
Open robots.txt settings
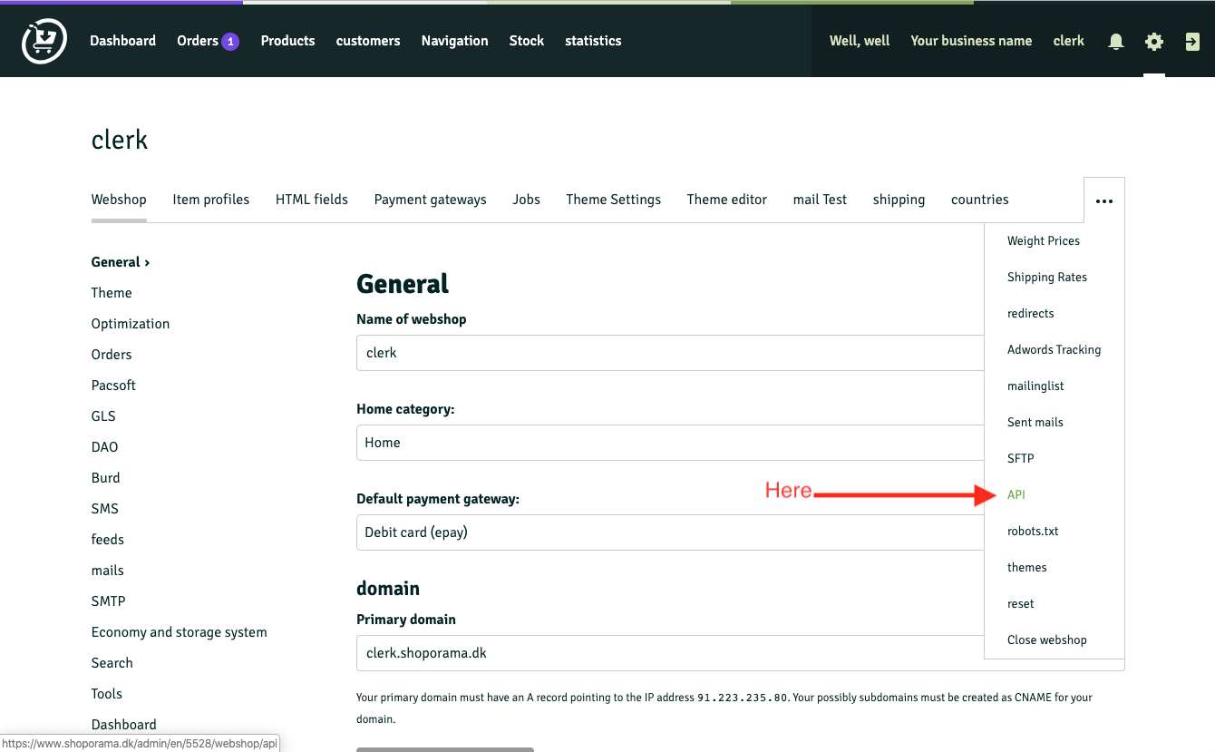[x=1033, y=531]
